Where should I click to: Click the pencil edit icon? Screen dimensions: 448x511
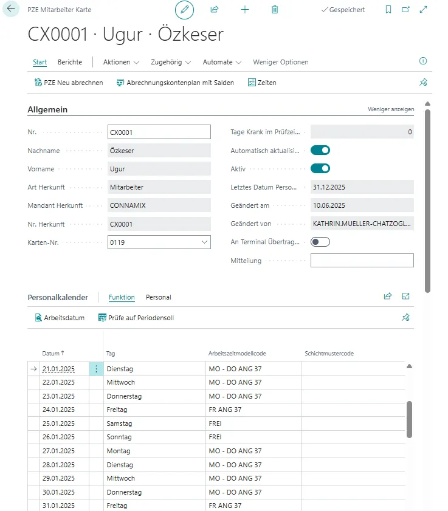(184, 10)
